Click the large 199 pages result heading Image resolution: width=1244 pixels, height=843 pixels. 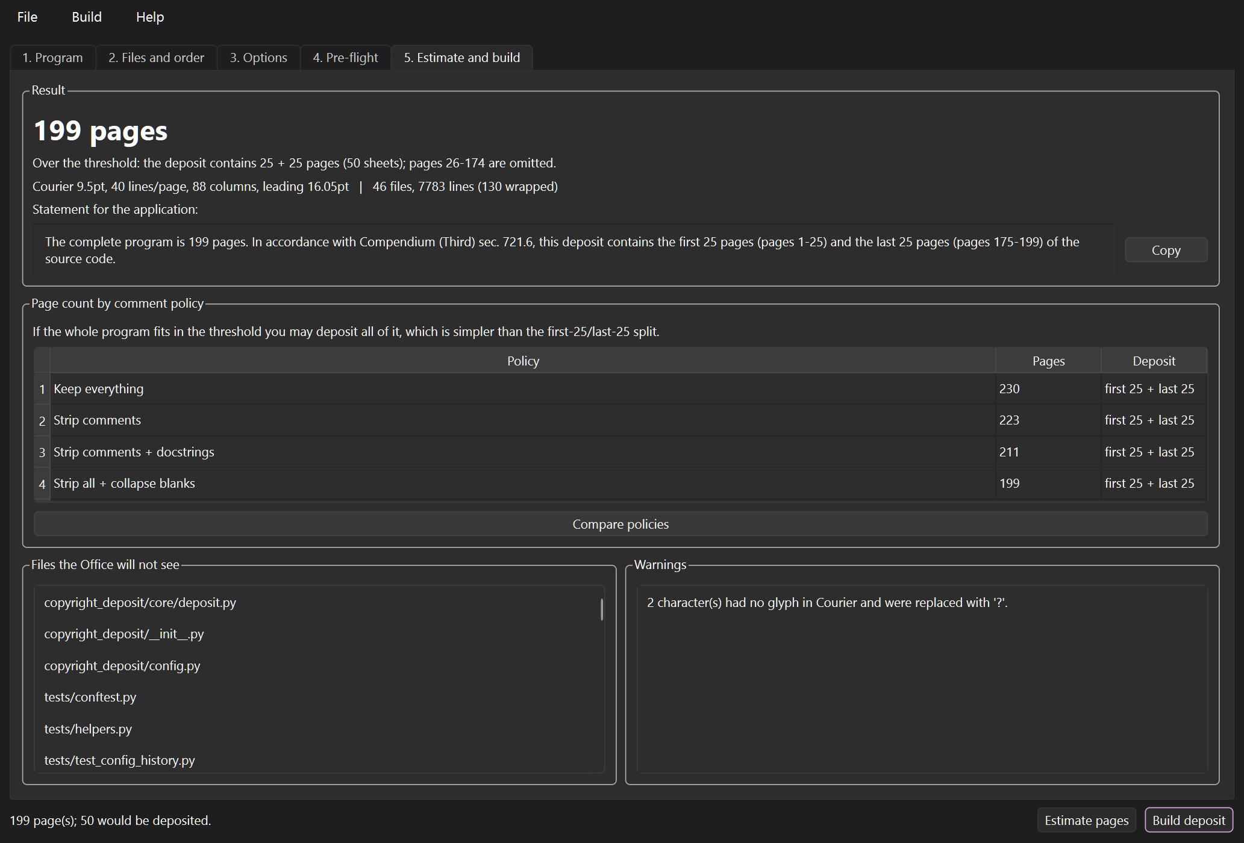tap(101, 131)
